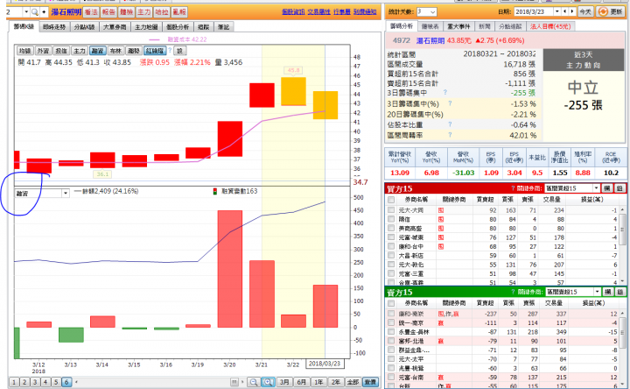Open the 融資 sub-chart indicator dropdown
The height and width of the screenshot is (389, 630).
click(65, 194)
